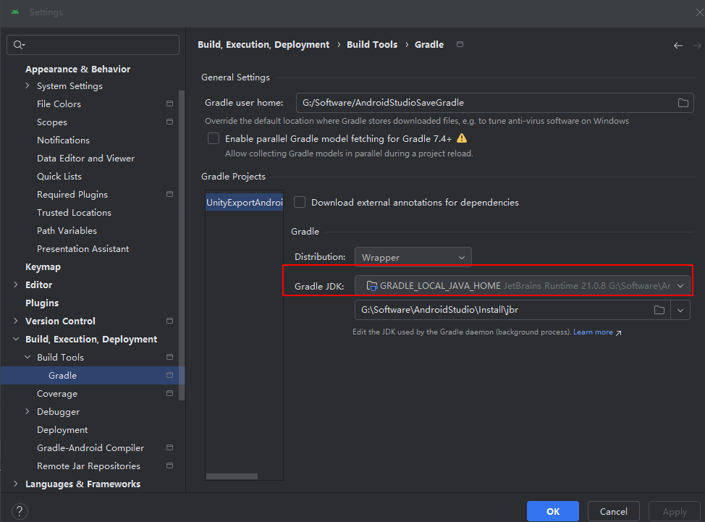The width and height of the screenshot is (705, 522).
Task: Click the Apply button
Action: click(x=675, y=511)
